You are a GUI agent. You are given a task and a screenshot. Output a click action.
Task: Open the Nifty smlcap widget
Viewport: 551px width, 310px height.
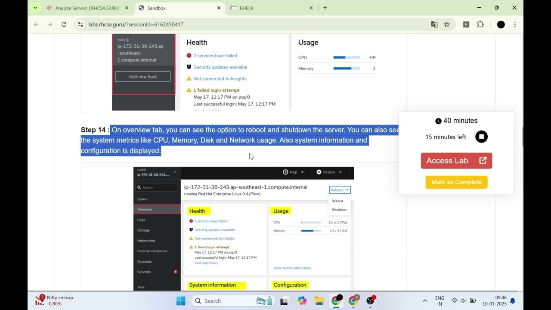click(x=54, y=300)
